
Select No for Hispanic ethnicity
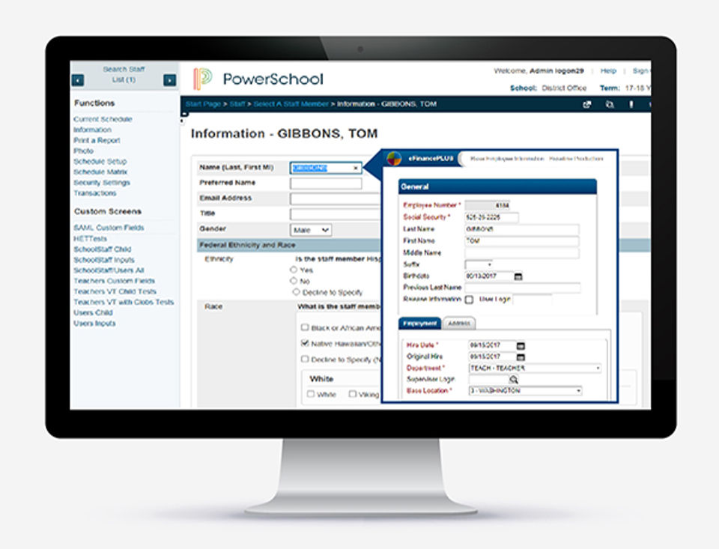coord(294,281)
